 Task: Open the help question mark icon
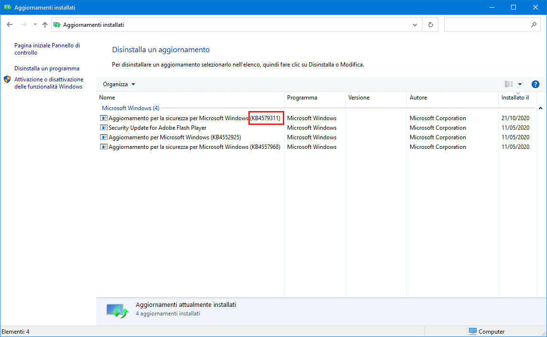(x=536, y=84)
